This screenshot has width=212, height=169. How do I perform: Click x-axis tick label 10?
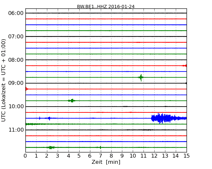click(x=133, y=156)
